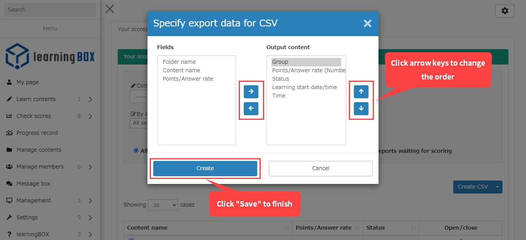
Task: Move selected item up with arrow
Action: 361,91
